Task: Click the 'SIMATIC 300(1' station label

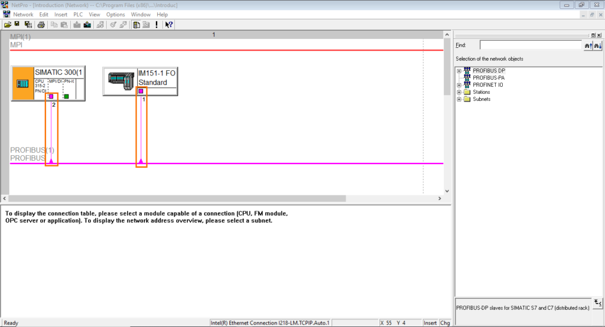Action: (58, 73)
